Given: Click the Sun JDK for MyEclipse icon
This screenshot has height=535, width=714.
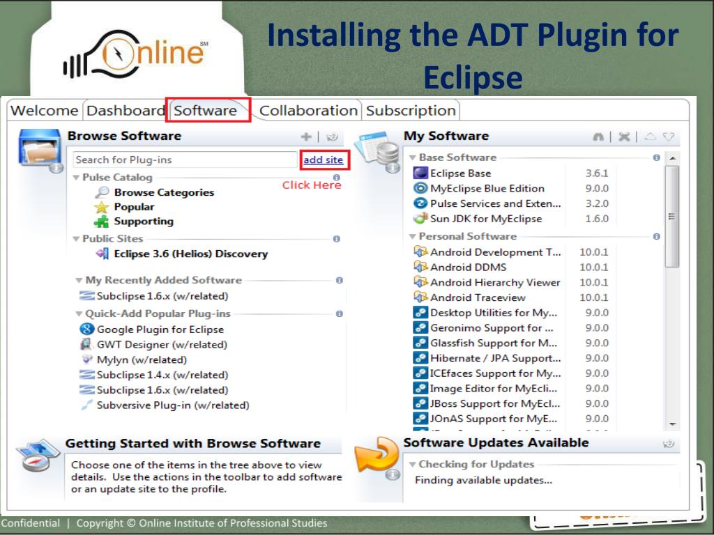Looking at the screenshot, I should click(420, 218).
